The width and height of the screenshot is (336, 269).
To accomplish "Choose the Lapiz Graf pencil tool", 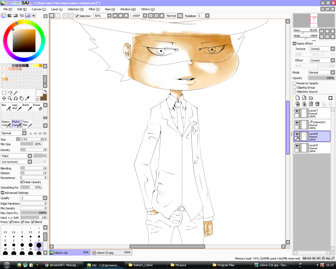I will point(17,107).
